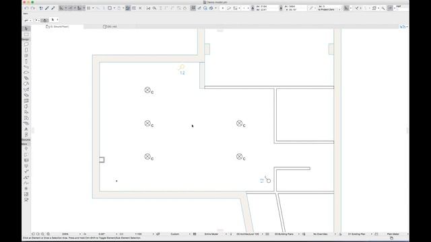
Task: Open the tab overview dropdown at right of tab bar
Action: [404, 27]
